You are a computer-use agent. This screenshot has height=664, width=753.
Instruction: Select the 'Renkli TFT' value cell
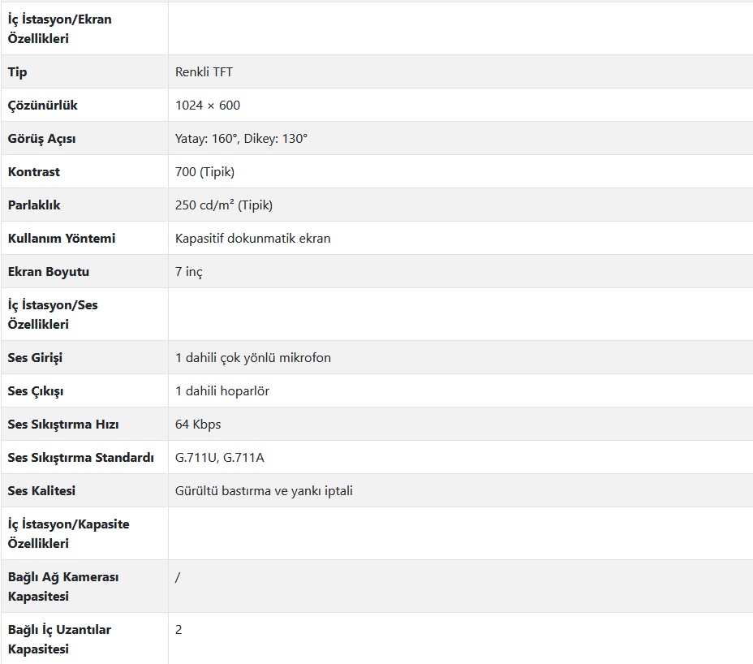pos(460,71)
